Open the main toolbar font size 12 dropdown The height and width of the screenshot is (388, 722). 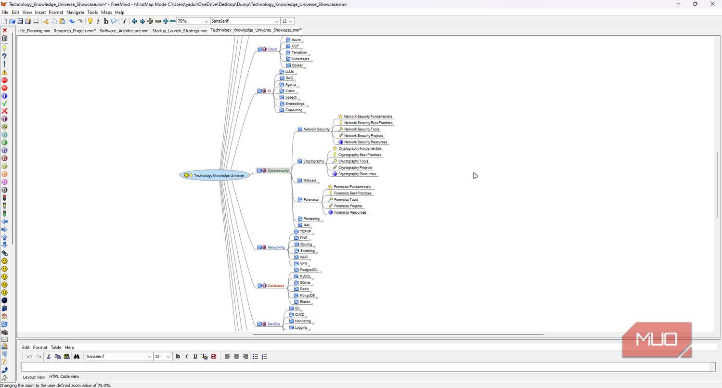pyautogui.click(x=291, y=21)
